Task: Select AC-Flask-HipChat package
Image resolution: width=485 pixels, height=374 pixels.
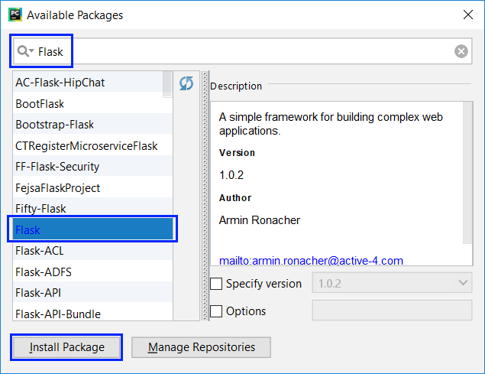Action: [86, 83]
